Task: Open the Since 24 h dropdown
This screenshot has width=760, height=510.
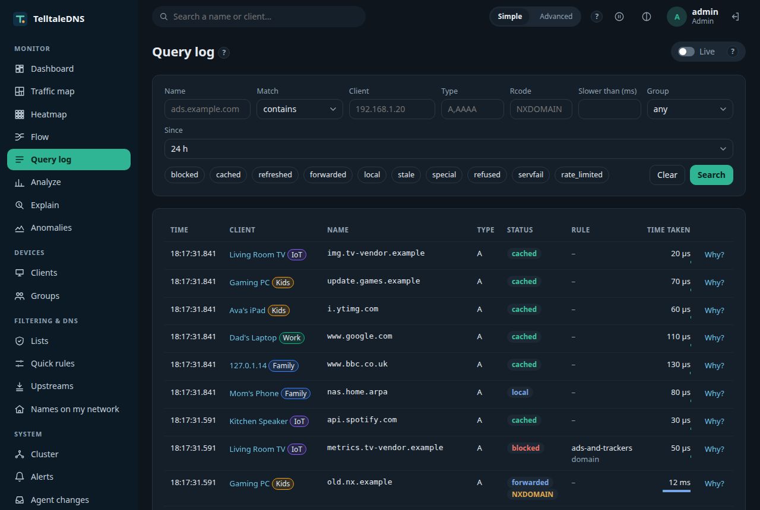Action: [449, 149]
